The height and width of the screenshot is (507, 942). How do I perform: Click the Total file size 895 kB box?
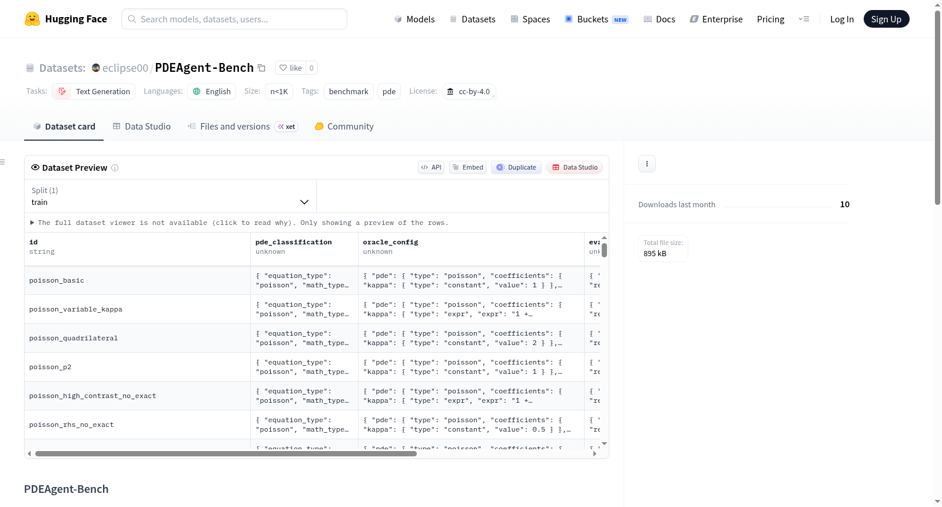664,248
